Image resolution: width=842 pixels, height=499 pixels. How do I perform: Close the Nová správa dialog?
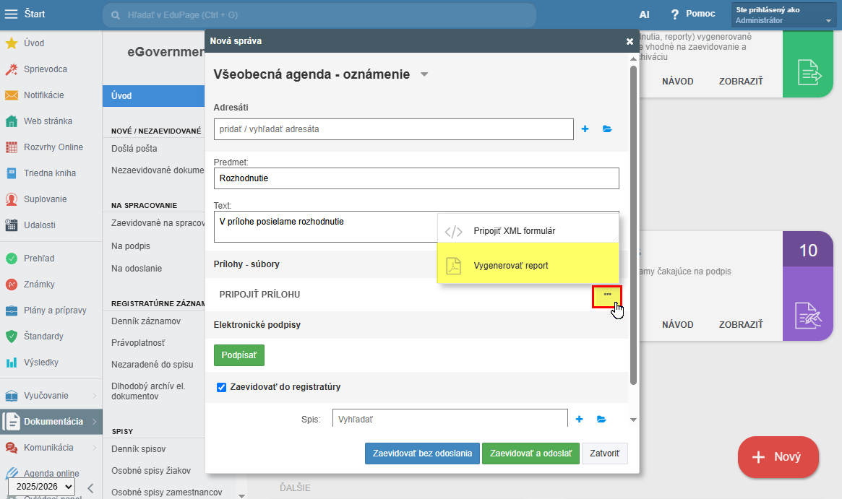coord(630,41)
